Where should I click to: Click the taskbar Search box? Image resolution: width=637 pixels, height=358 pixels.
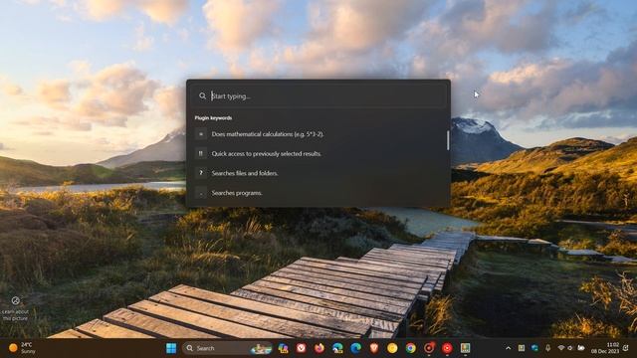point(227,348)
